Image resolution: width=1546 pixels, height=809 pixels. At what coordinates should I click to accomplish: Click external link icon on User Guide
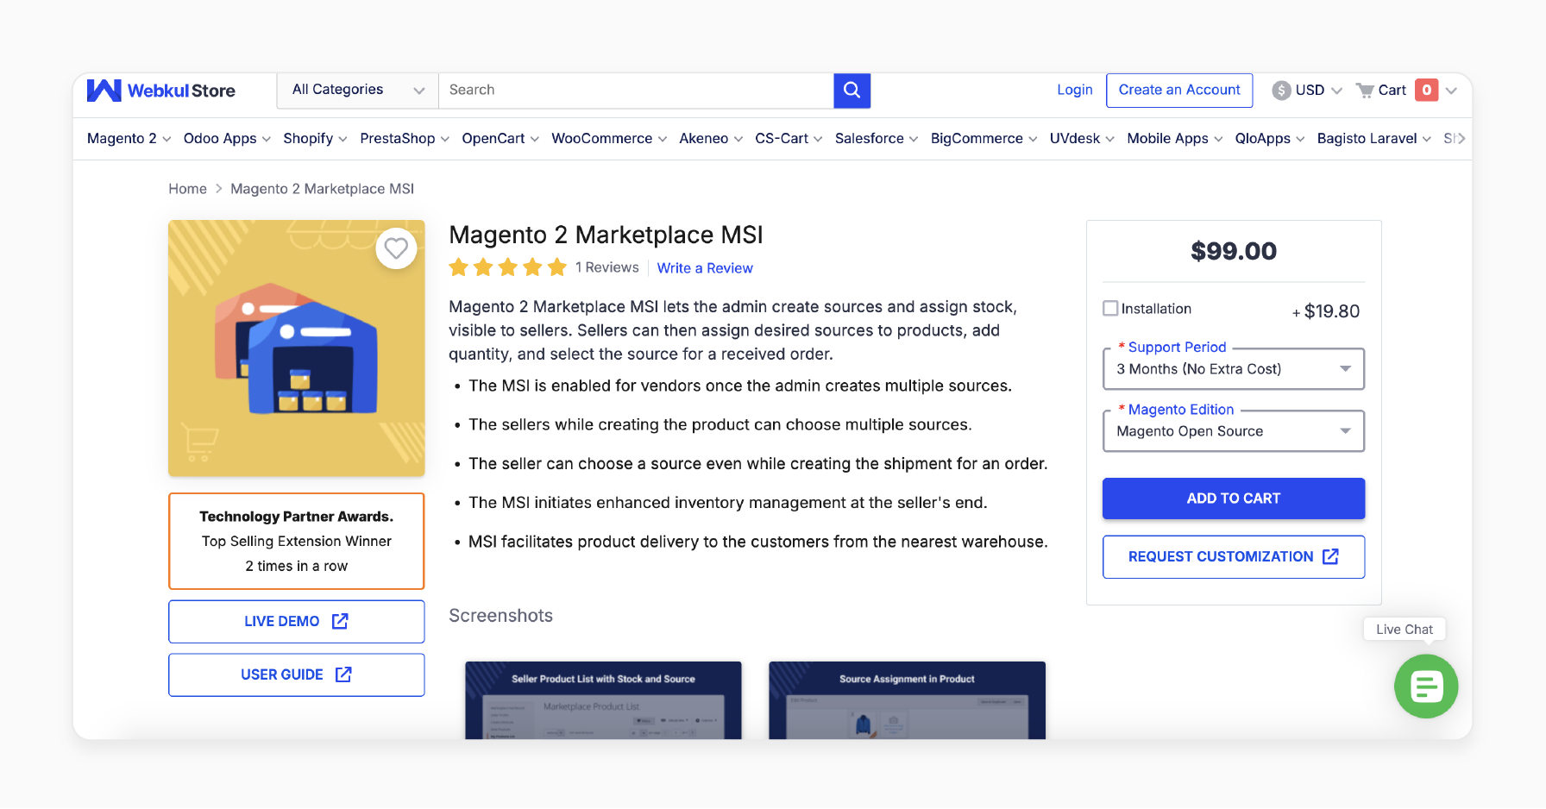[x=343, y=674]
